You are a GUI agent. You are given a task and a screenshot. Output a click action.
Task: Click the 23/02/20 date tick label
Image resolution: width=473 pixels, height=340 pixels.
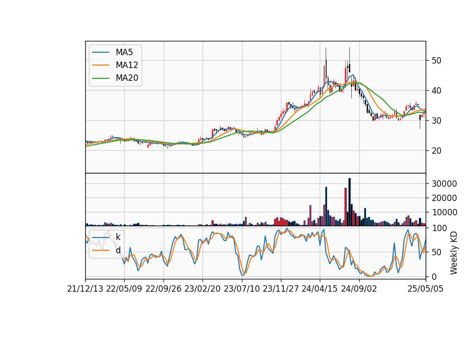203,289
